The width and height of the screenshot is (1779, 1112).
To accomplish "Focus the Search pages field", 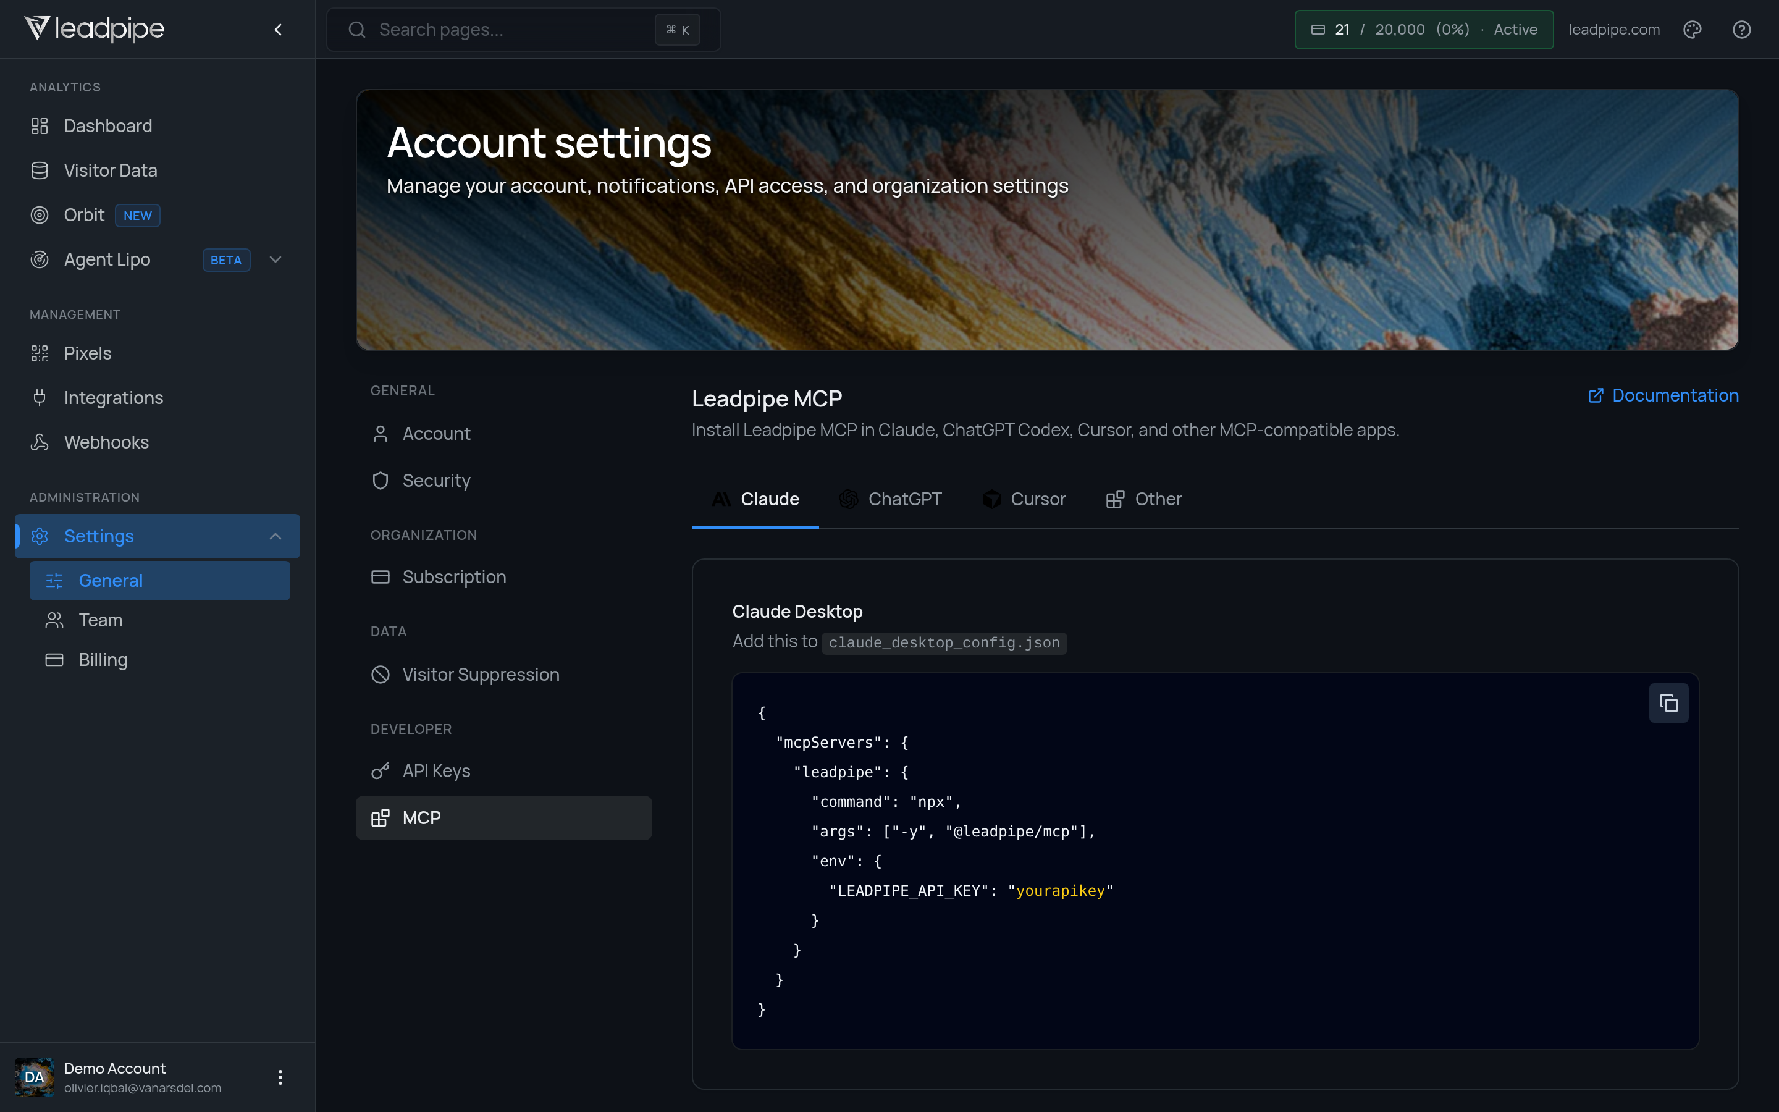I will tap(523, 30).
